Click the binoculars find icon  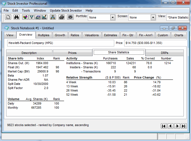16,17
